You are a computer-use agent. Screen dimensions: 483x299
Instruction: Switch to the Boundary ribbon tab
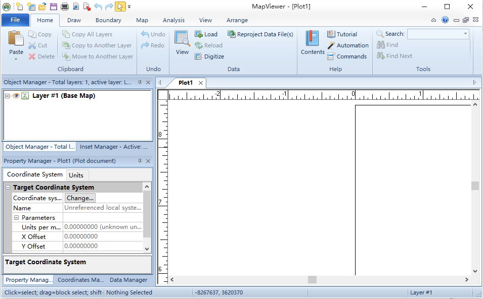[x=108, y=20]
